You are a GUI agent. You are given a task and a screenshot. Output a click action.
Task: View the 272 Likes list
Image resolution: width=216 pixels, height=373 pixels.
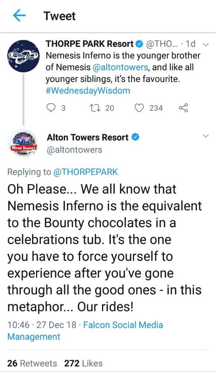coord(83,363)
